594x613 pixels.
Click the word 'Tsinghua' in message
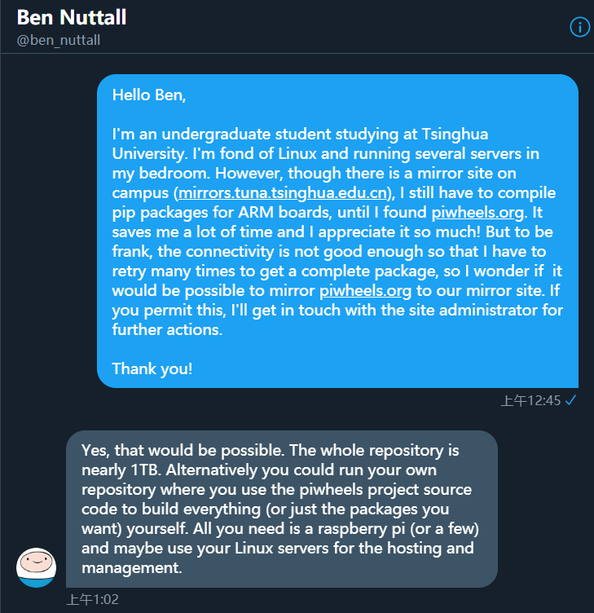[455, 134]
